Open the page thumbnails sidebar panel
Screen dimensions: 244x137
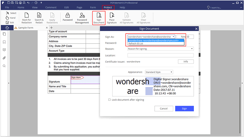coord(4,34)
